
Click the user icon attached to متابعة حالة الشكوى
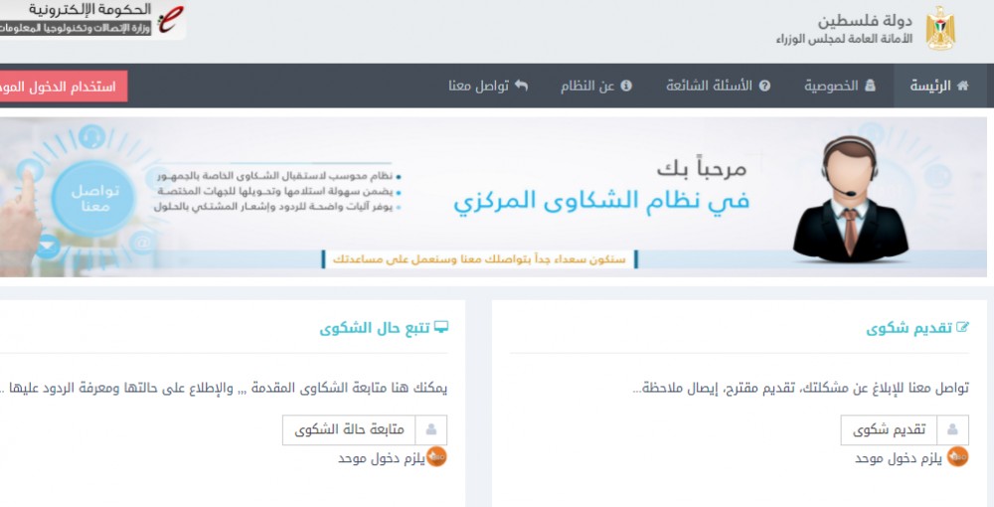click(431, 430)
